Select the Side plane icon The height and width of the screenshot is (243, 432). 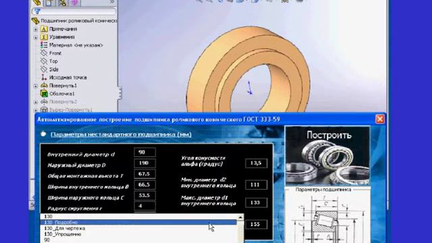point(44,69)
